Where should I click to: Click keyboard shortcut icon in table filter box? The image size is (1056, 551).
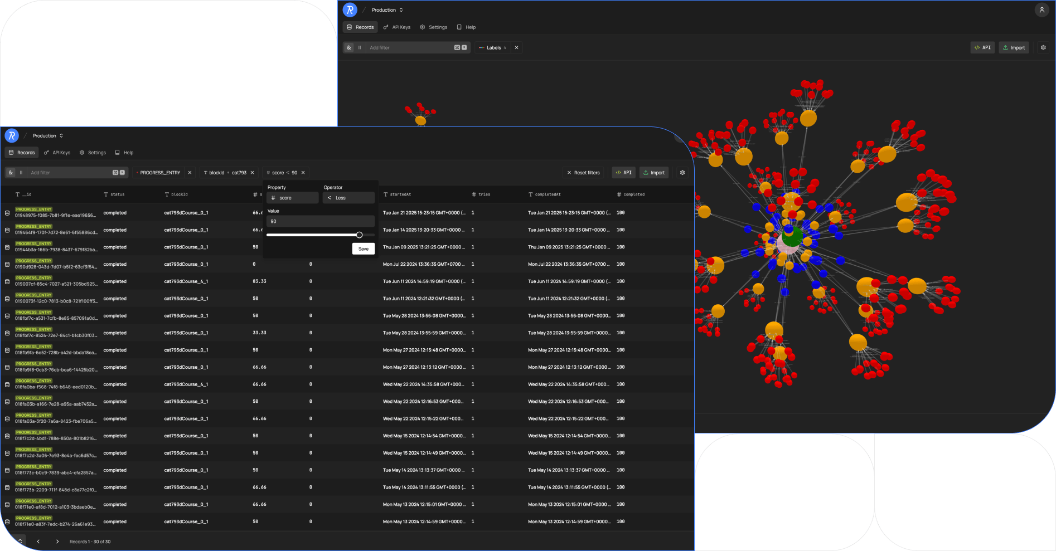[115, 173]
